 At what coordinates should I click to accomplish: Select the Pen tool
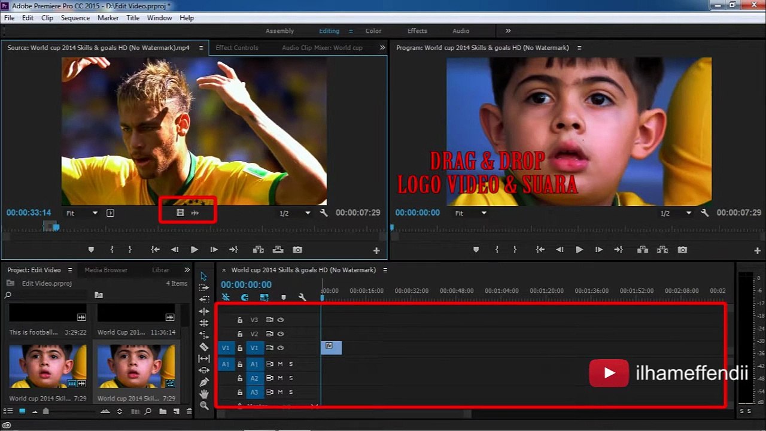204,382
